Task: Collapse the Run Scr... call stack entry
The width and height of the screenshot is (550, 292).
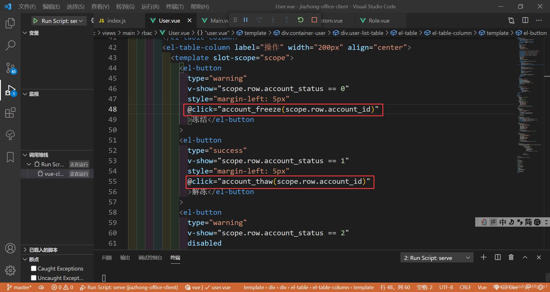Action: pyautogui.click(x=29, y=164)
